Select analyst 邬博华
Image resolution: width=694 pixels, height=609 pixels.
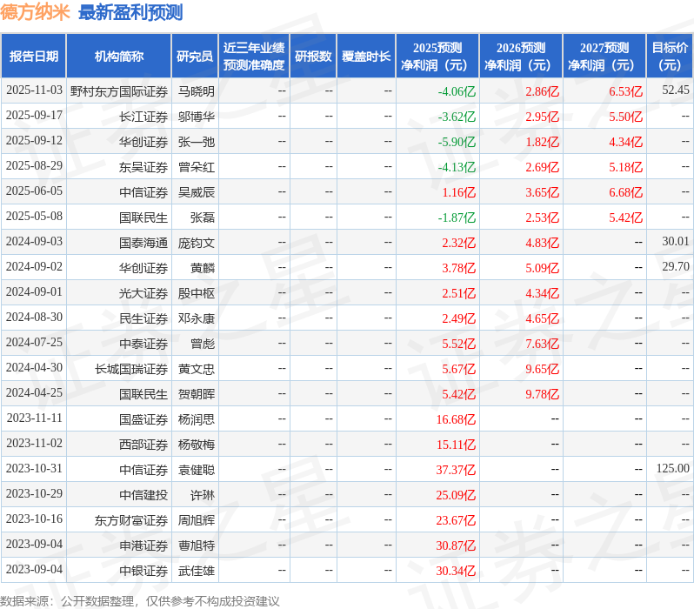click(196, 117)
